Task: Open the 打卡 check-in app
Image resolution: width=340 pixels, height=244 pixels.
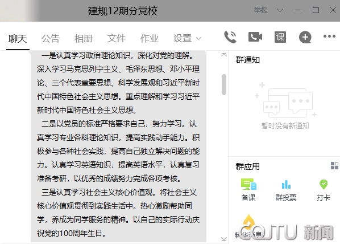Action: (x=324, y=190)
